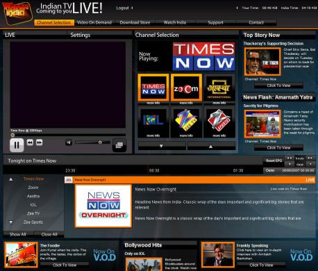The image size is (318, 271).
Task: Log out using the Logout link
Action: [x=122, y=8]
